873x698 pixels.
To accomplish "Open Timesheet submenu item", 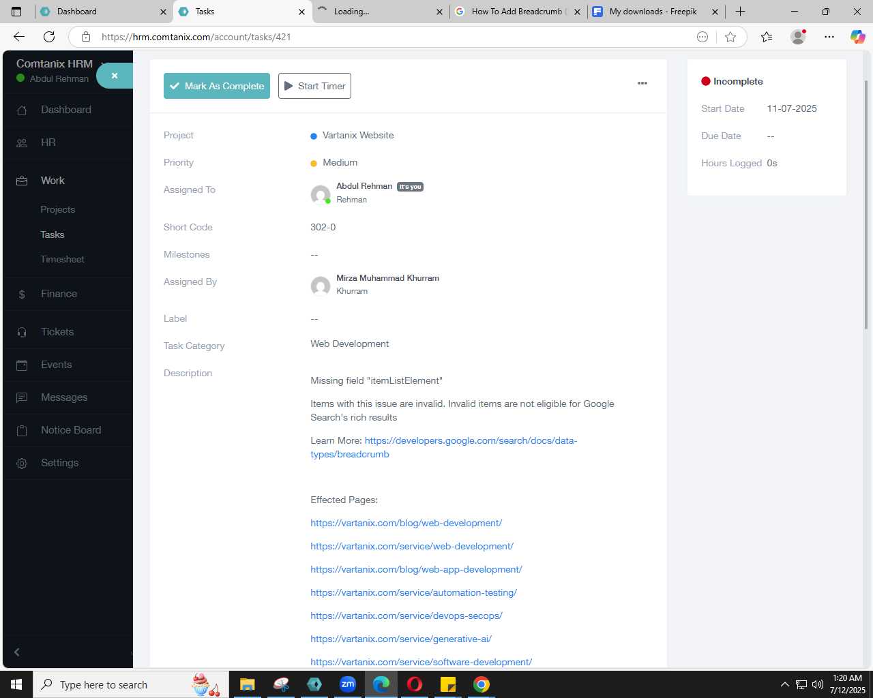I will (x=62, y=259).
